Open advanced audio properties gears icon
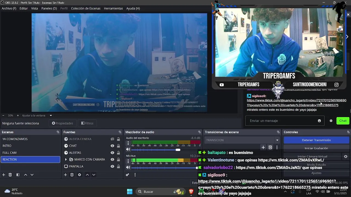The height and width of the screenshot is (197, 351). pyautogui.click(x=128, y=175)
